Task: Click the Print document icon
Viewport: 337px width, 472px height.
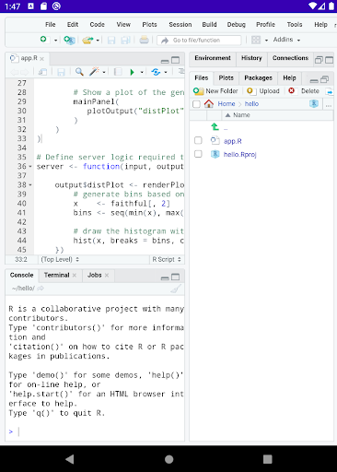Action: (x=144, y=40)
